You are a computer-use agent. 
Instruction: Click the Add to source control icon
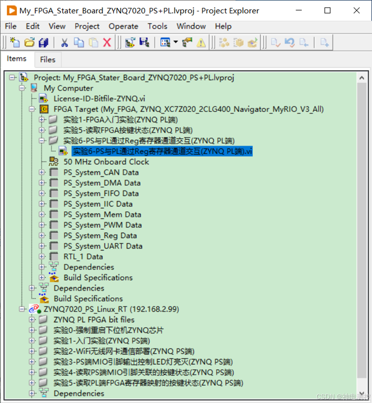click(325, 42)
